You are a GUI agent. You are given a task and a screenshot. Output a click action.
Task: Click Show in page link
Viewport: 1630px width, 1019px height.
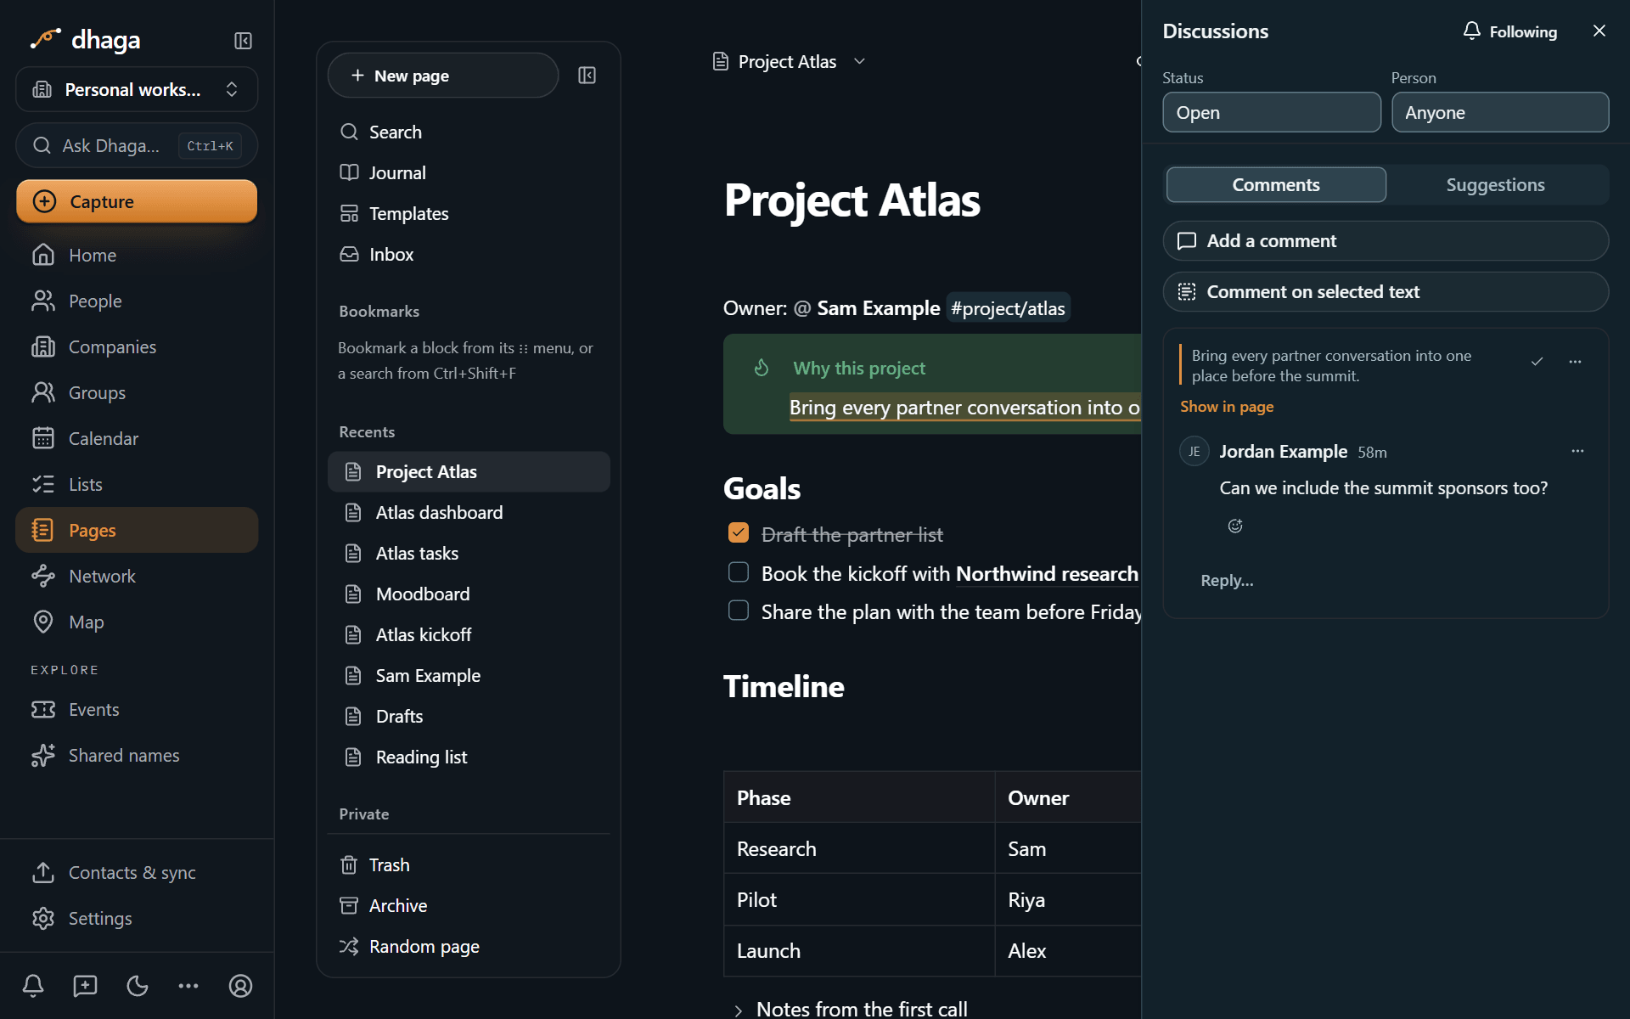(1227, 407)
